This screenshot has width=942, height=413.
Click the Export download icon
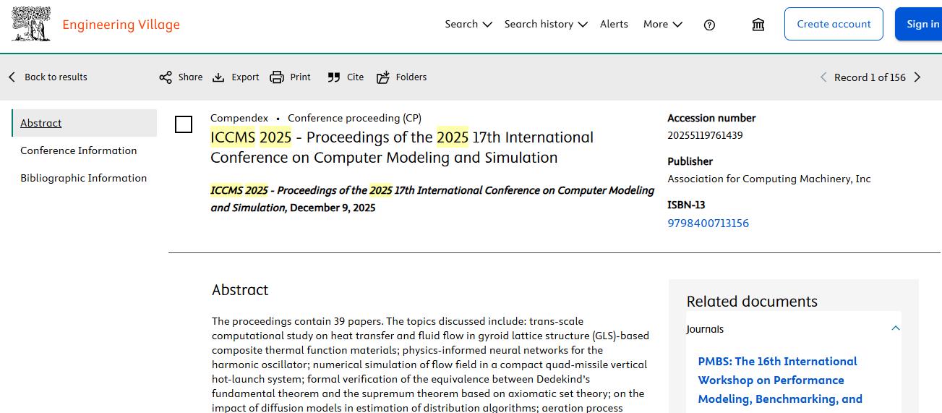tap(218, 77)
